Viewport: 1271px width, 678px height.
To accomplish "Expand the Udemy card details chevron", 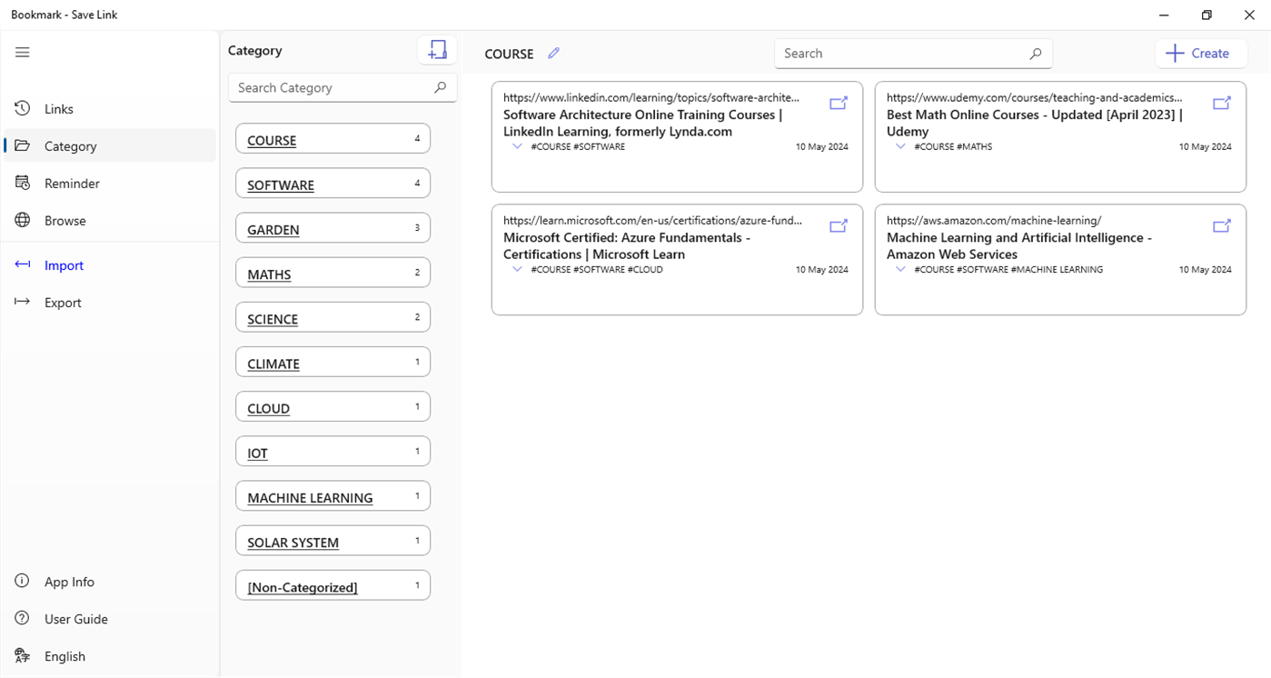I will (x=900, y=146).
